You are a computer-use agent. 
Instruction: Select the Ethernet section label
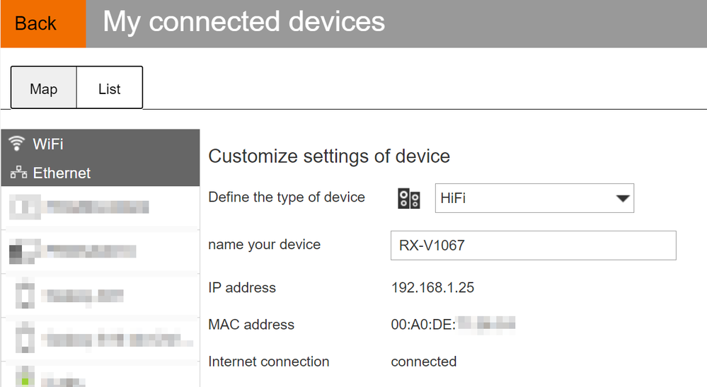pyautogui.click(x=62, y=173)
